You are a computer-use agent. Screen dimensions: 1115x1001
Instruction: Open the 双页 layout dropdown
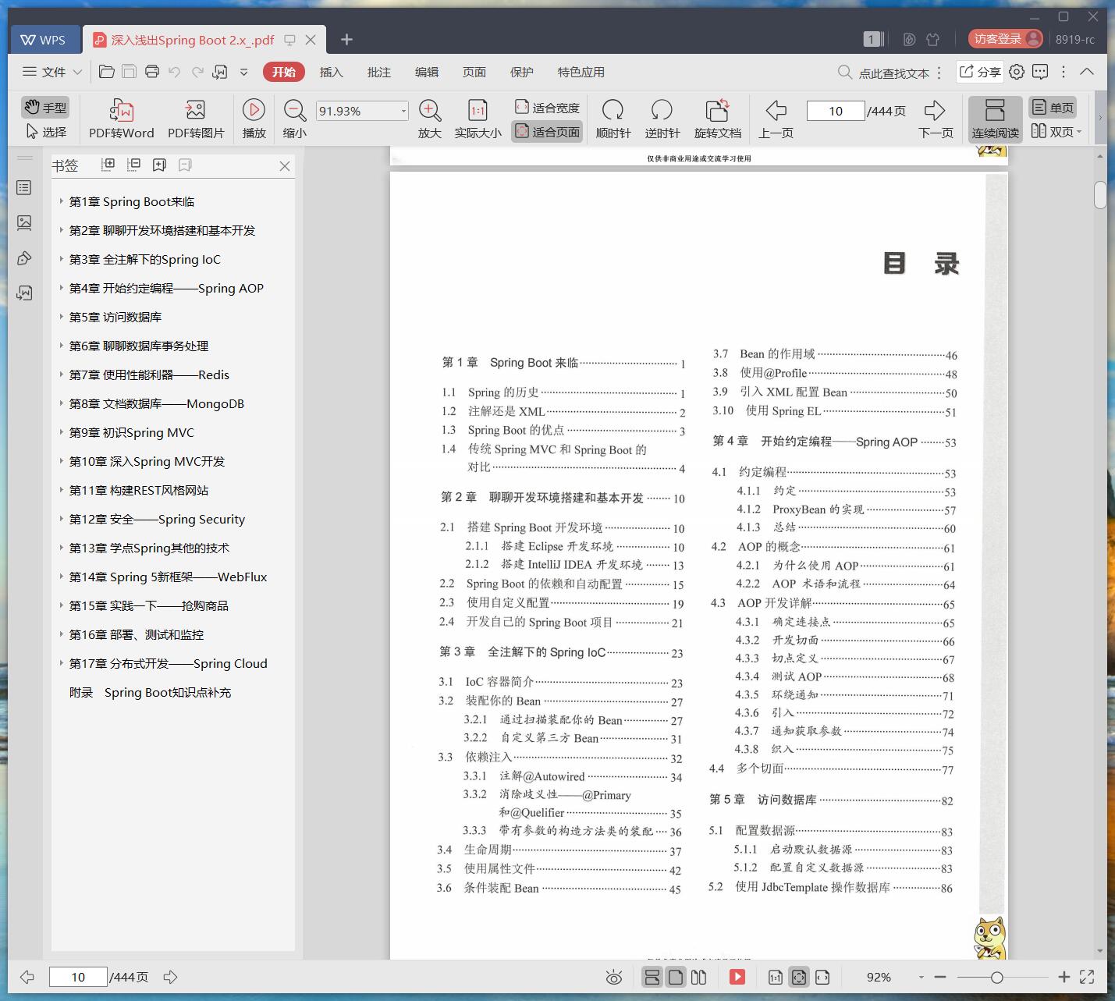1079,132
